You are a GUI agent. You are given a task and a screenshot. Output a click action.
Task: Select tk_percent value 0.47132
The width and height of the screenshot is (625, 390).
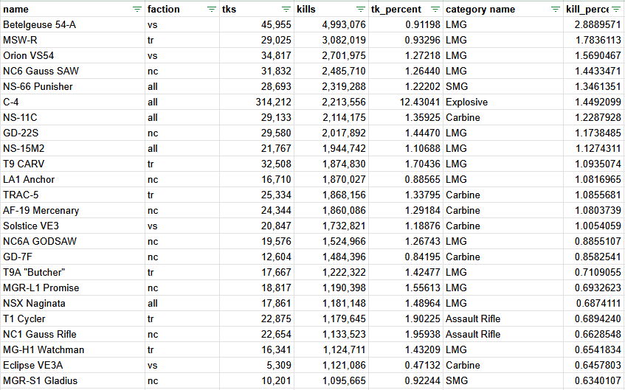406,366
